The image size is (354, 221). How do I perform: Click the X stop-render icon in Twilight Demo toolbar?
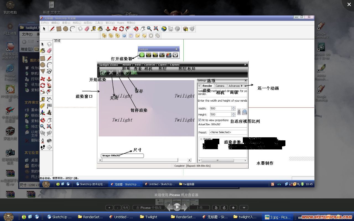click(x=111, y=73)
